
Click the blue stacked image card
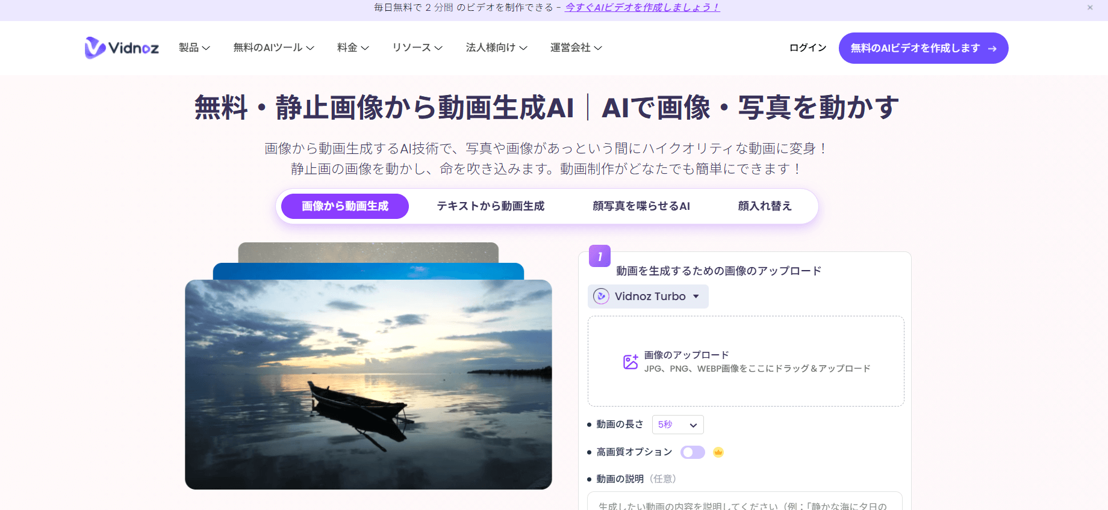369,271
